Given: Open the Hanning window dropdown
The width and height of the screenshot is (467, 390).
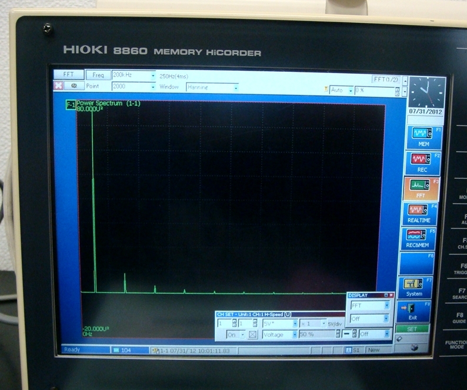Looking at the screenshot, I should click(236, 88).
